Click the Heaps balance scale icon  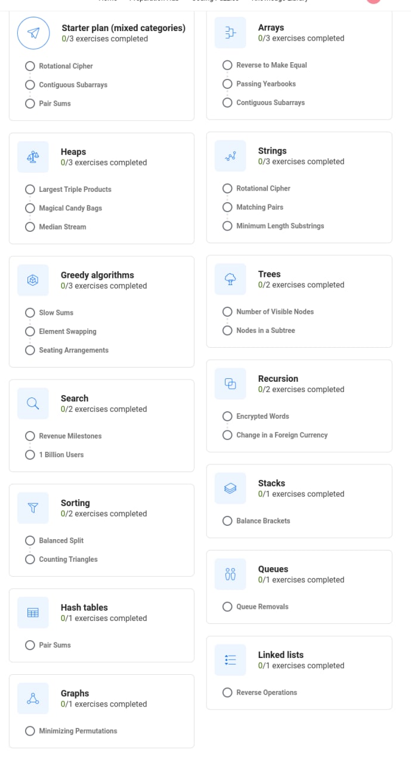click(33, 157)
